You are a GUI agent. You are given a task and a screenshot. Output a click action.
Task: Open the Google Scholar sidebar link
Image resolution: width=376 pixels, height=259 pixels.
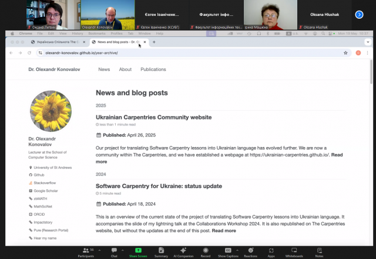[x=46, y=190]
